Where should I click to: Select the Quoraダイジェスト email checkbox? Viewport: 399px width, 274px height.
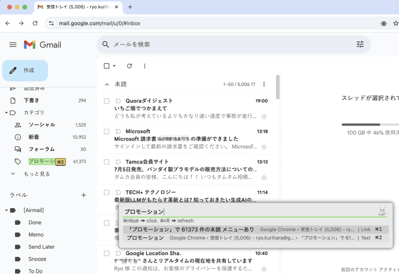(107, 101)
